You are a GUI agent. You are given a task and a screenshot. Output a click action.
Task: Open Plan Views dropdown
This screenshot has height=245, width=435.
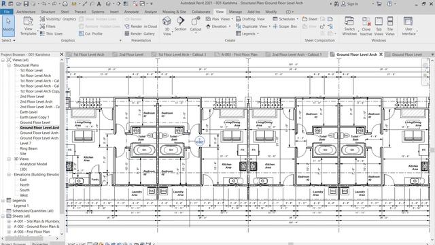pos(219,19)
